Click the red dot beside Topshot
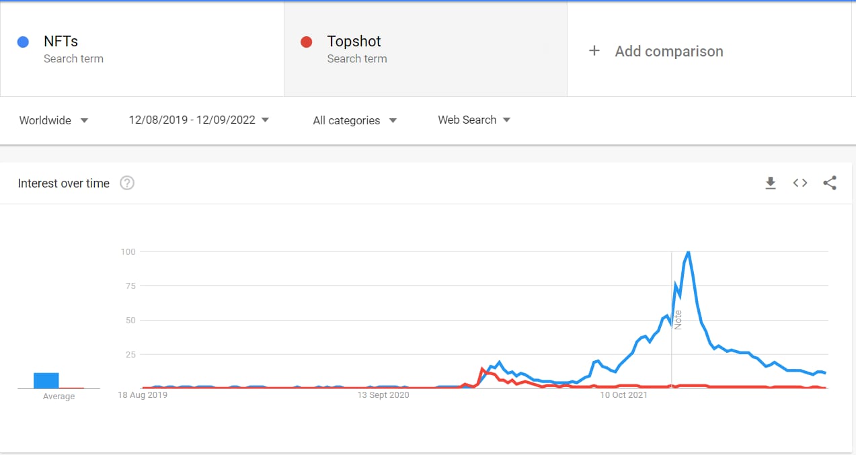The image size is (856, 455). tap(307, 42)
